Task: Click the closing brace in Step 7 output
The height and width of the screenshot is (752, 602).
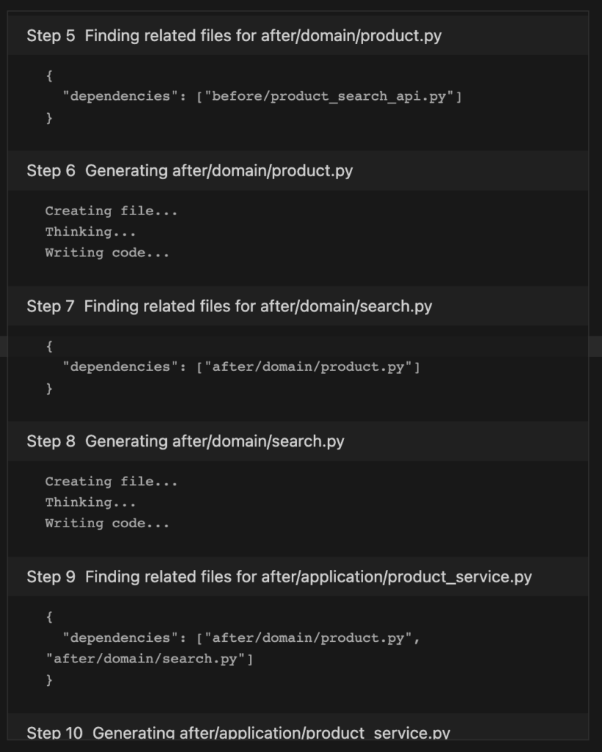Action: (49, 388)
